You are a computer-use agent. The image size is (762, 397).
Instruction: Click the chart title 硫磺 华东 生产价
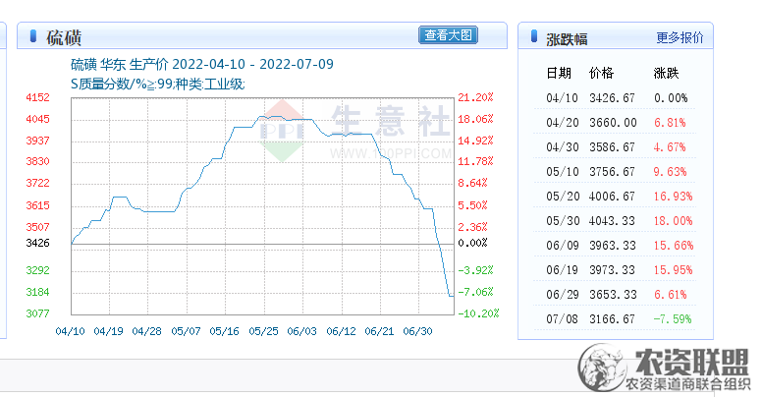pyautogui.click(x=137, y=65)
